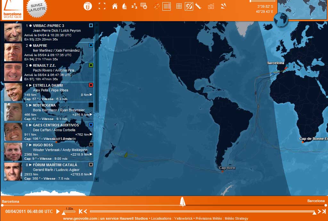
Task: Jump to the start of the replay
Action: [80, 211]
